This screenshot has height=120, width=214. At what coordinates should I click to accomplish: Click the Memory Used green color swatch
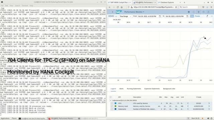tap(115, 106)
